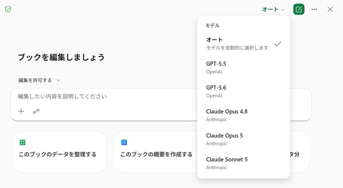Screen dimensions: 343x188
Task: Open the three-dot more options menu
Action: pyautogui.click(x=314, y=9)
